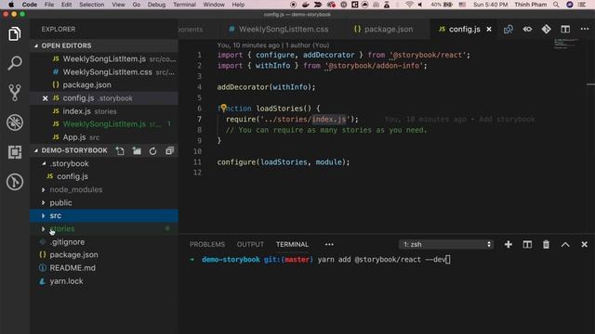The width and height of the screenshot is (595, 334).
Task: Close the terminal panel
Action: pos(585,245)
